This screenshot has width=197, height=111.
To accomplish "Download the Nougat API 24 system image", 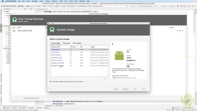I will click(60, 66).
